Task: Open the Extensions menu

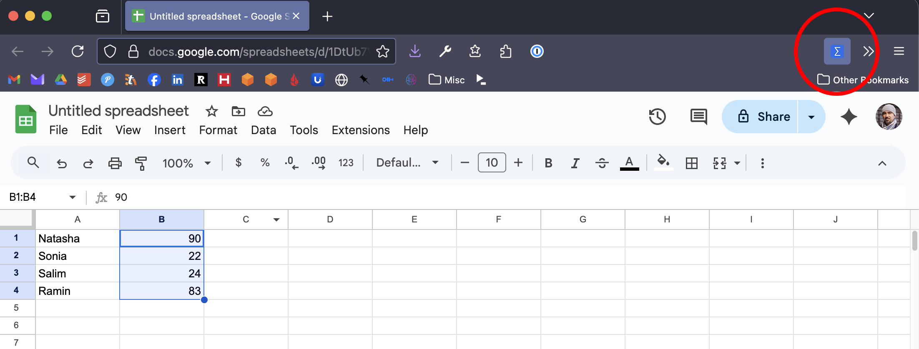Action: point(361,130)
